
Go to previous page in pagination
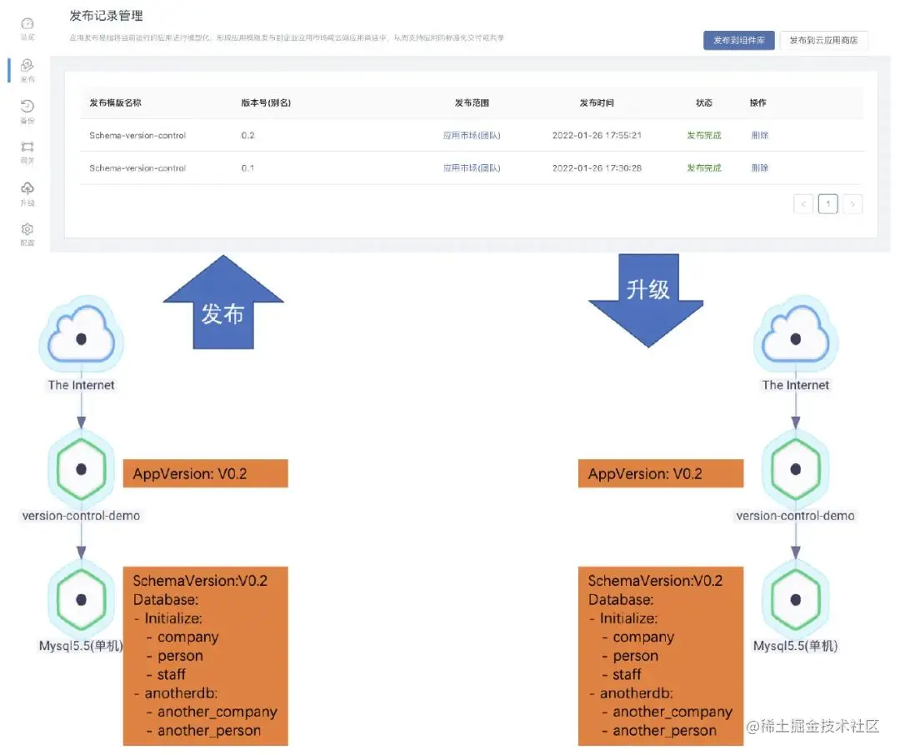tap(803, 204)
